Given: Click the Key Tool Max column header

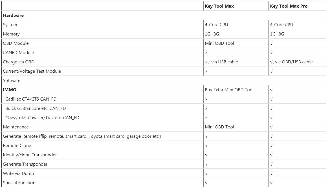Looking at the screenshot, I should coord(219,6).
